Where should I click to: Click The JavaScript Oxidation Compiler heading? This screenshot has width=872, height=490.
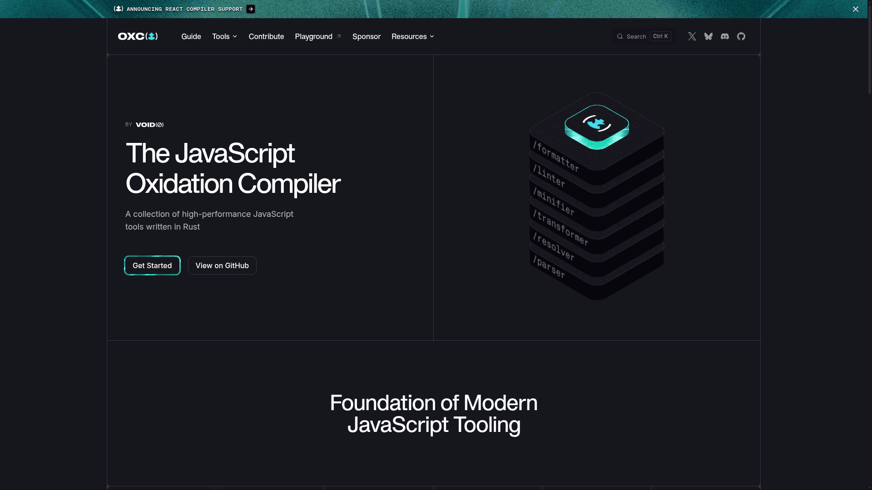point(233,168)
